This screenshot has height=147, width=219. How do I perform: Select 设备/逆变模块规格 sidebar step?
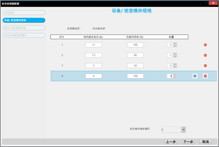[x=24, y=20]
